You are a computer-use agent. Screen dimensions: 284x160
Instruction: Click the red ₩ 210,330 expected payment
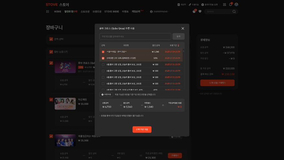point(228,74)
